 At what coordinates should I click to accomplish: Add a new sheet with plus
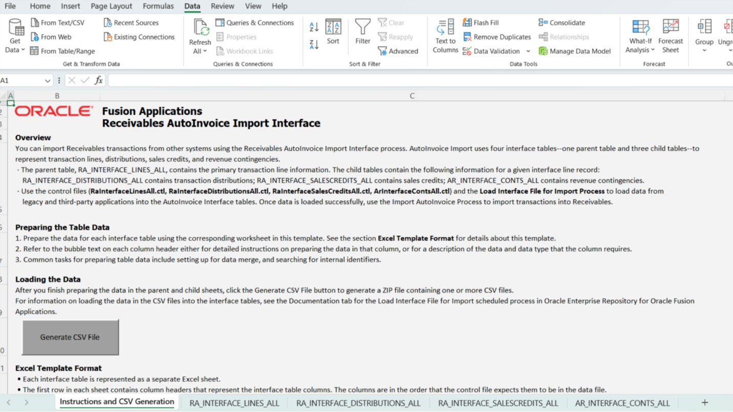(x=705, y=403)
